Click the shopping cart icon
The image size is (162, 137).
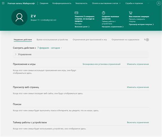(x=131, y=13)
